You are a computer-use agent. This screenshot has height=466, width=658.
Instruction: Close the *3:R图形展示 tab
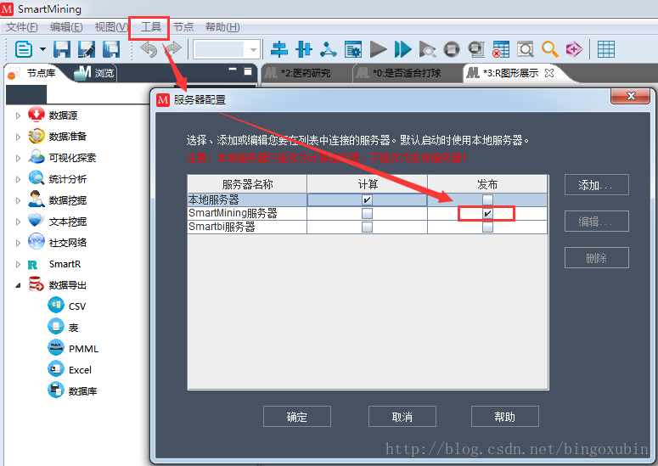click(548, 73)
